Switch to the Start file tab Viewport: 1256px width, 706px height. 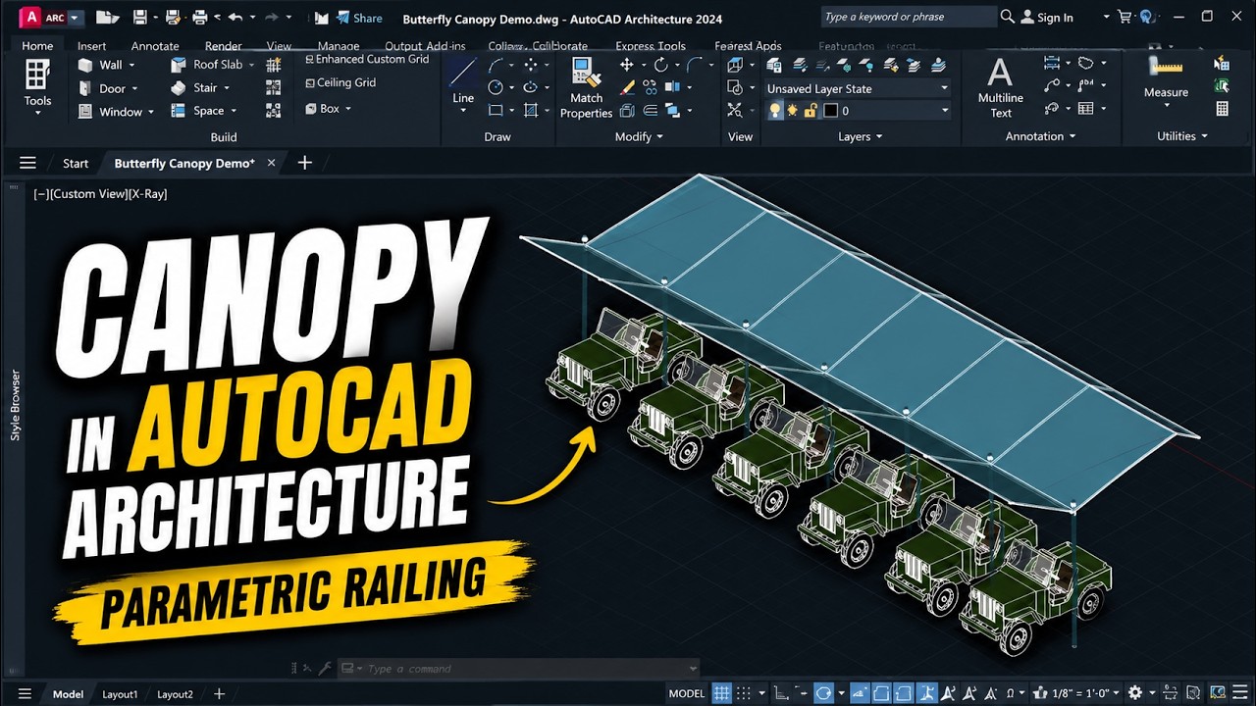point(76,164)
